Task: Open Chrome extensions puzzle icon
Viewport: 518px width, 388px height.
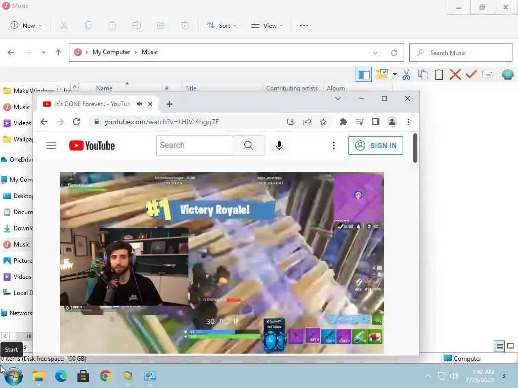Action: pos(343,122)
